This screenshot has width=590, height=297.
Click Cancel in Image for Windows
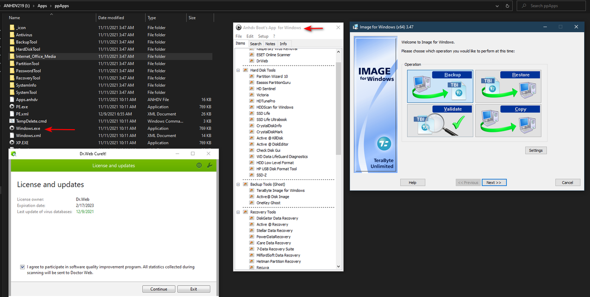point(567,183)
